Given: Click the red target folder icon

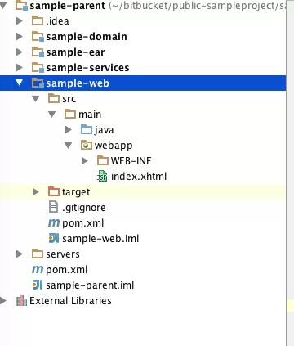Looking at the screenshot, I should [54, 191].
